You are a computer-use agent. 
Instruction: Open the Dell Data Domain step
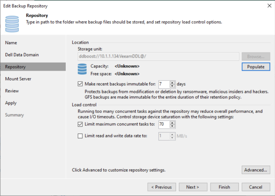pyautogui.click(x=21, y=54)
